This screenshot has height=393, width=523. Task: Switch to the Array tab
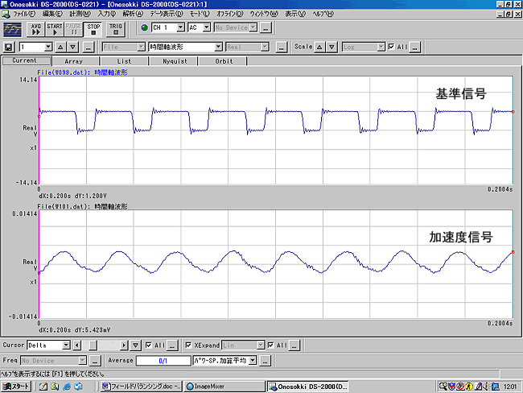click(76, 61)
